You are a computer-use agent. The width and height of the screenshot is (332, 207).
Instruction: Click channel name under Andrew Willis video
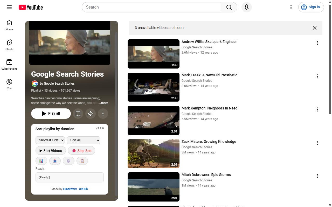(197, 47)
